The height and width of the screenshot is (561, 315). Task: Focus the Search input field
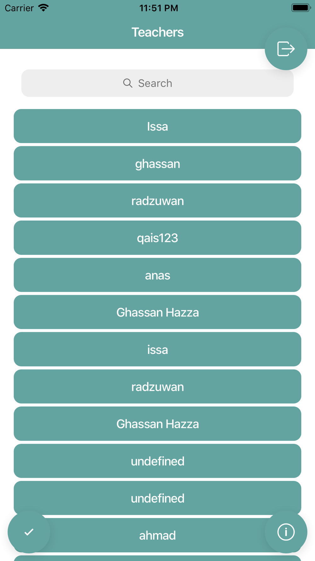(157, 83)
